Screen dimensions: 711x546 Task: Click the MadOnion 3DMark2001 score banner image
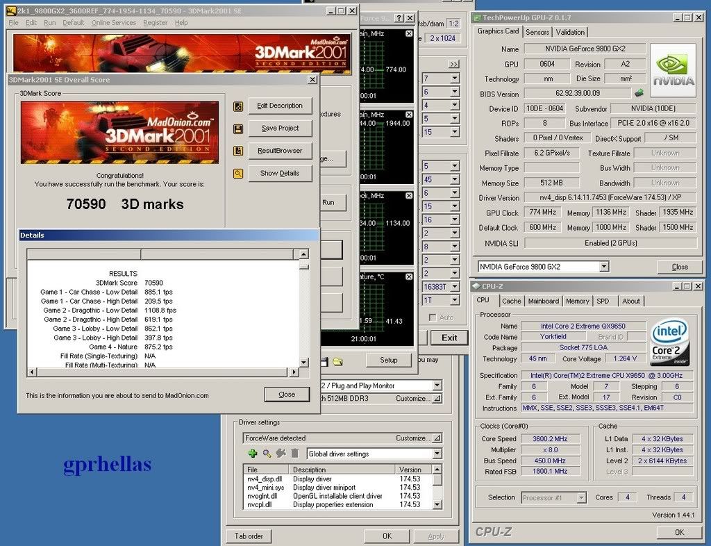119,133
